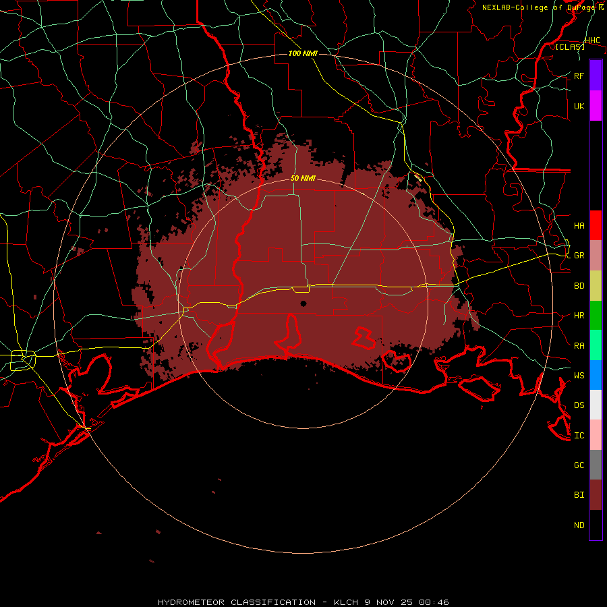This screenshot has width=607, height=607.
Task: Click the ND black legend swatch
Action: (596, 525)
